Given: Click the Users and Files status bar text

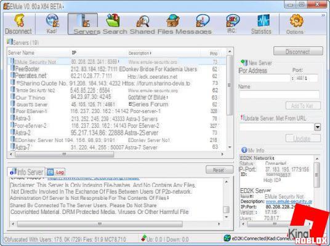Looking at the screenshot, I should click(x=65, y=239).
